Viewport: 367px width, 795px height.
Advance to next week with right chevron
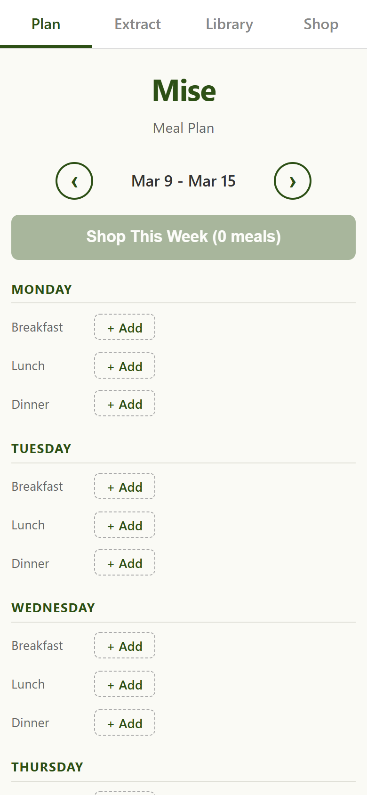pos(292,181)
